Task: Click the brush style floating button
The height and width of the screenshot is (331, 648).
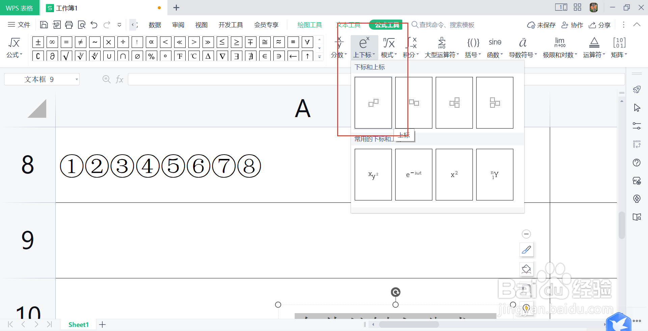Action: (x=526, y=250)
